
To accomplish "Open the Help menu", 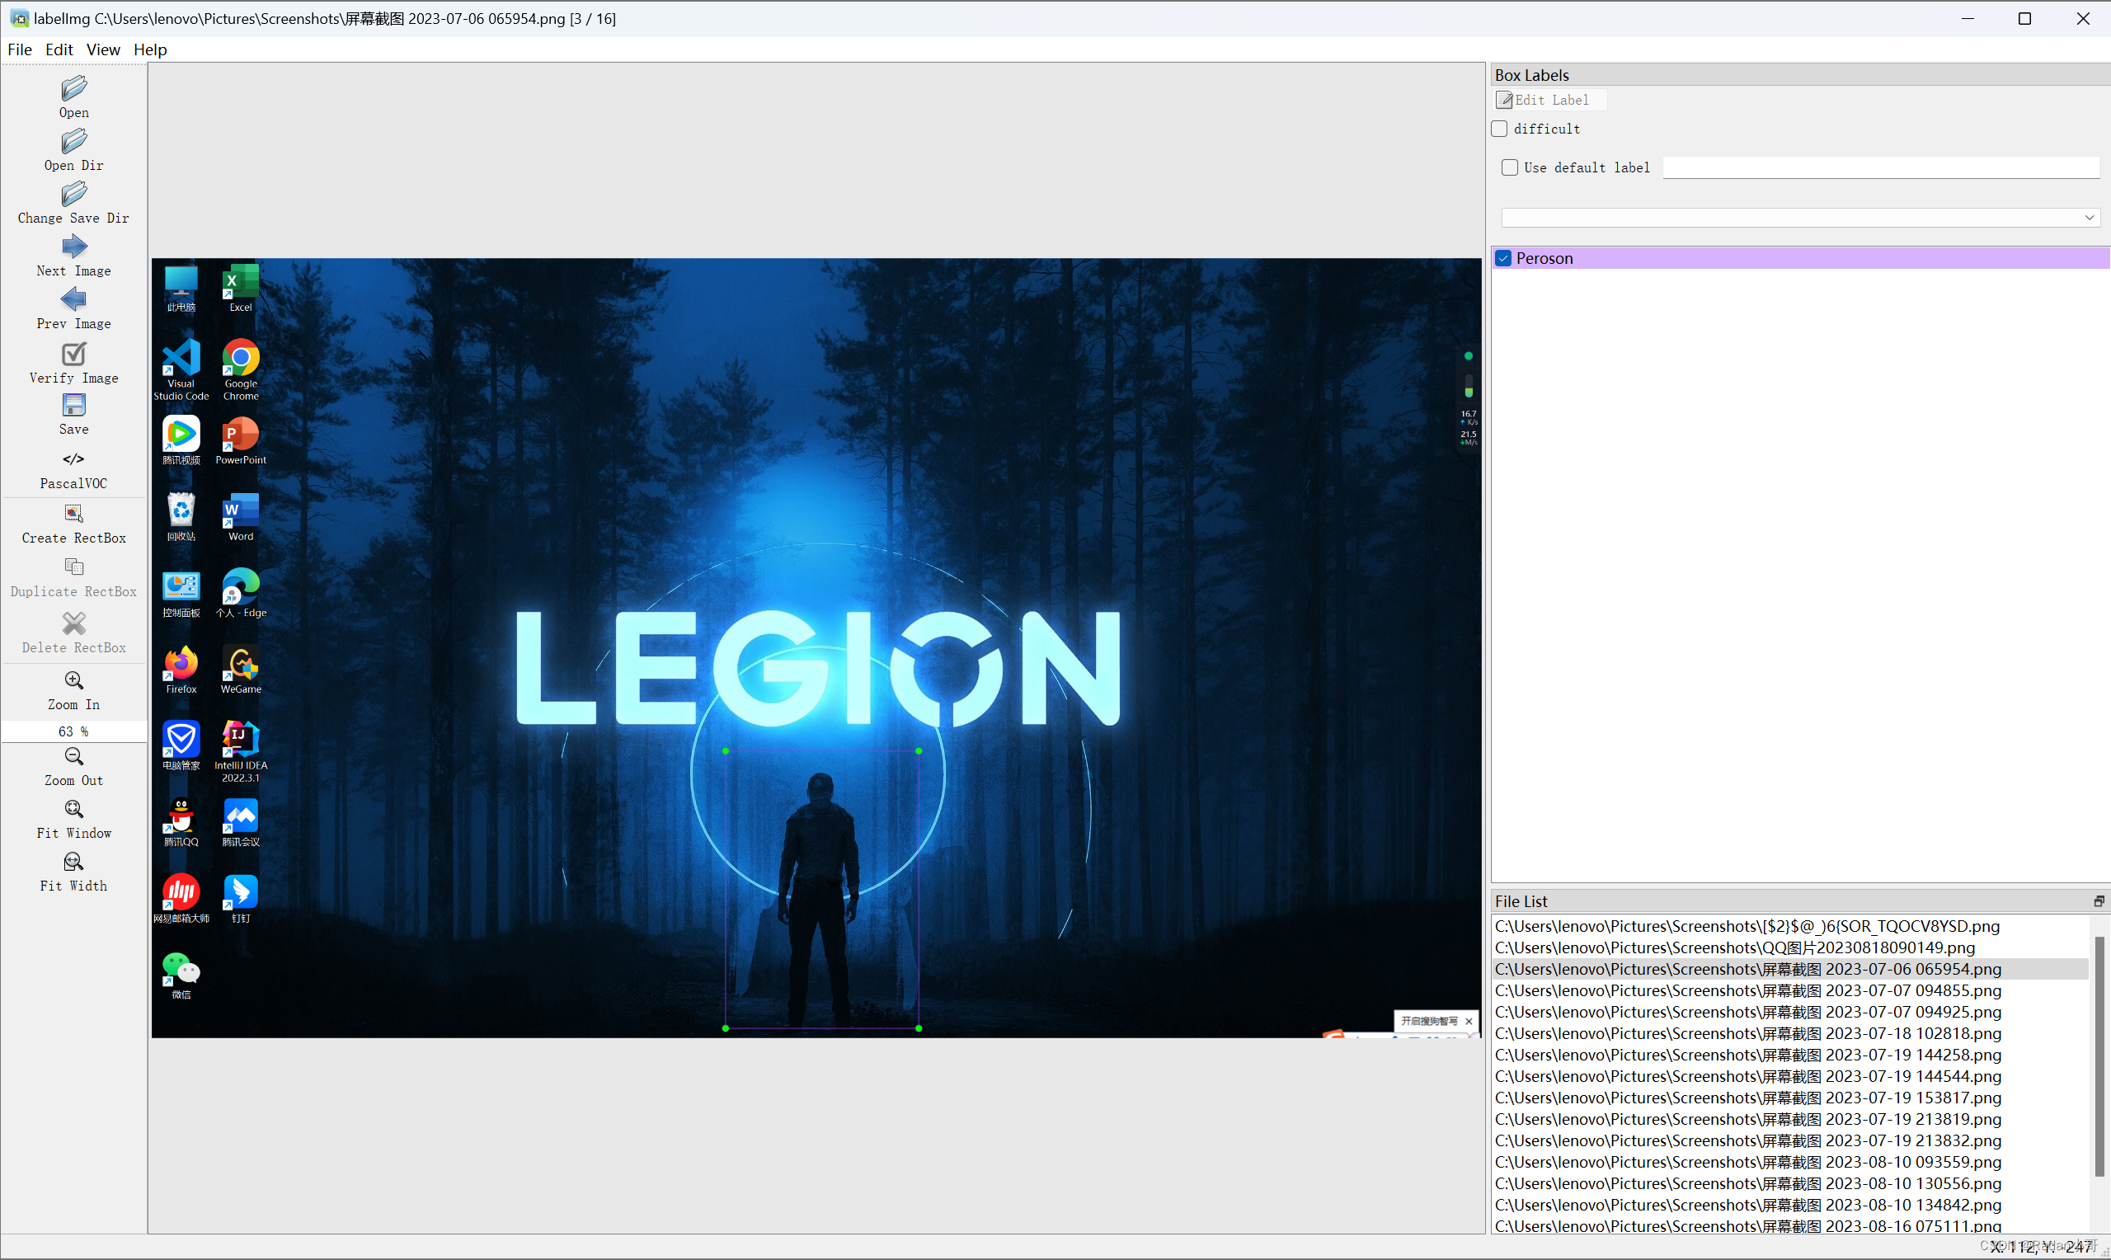I will pyautogui.click(x=150, y=49).
